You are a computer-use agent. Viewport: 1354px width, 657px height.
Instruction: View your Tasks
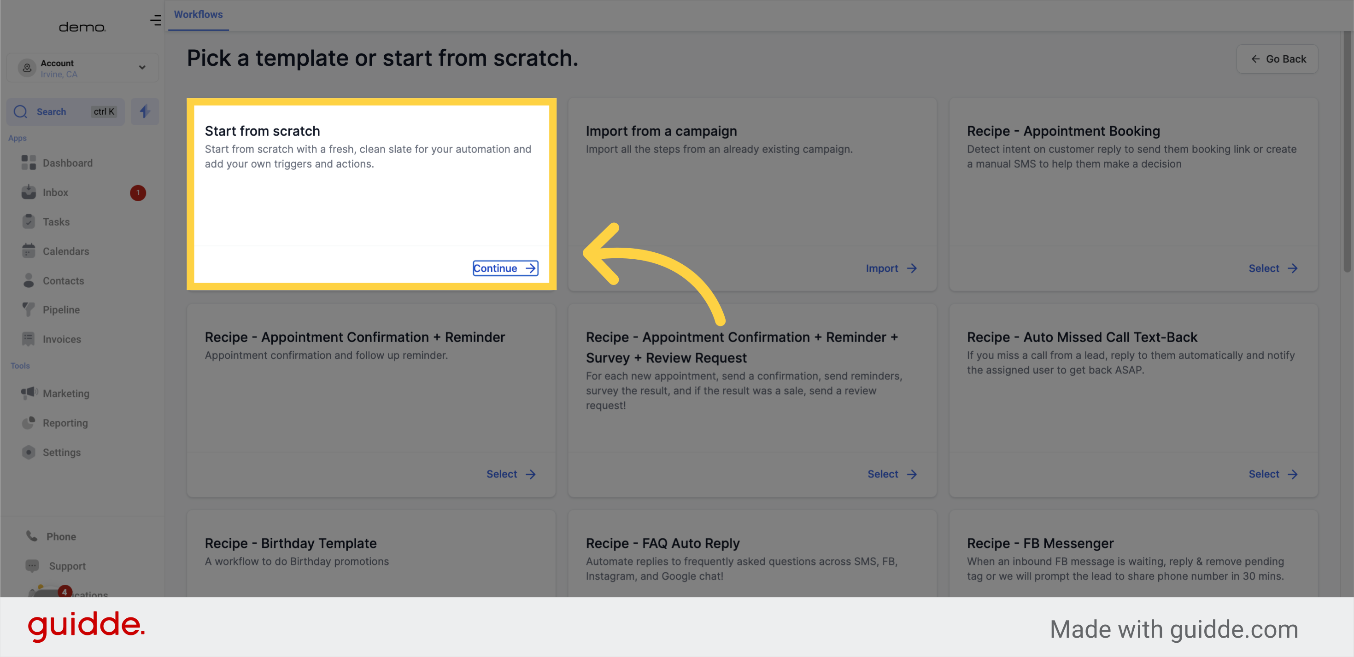(56, 221)
